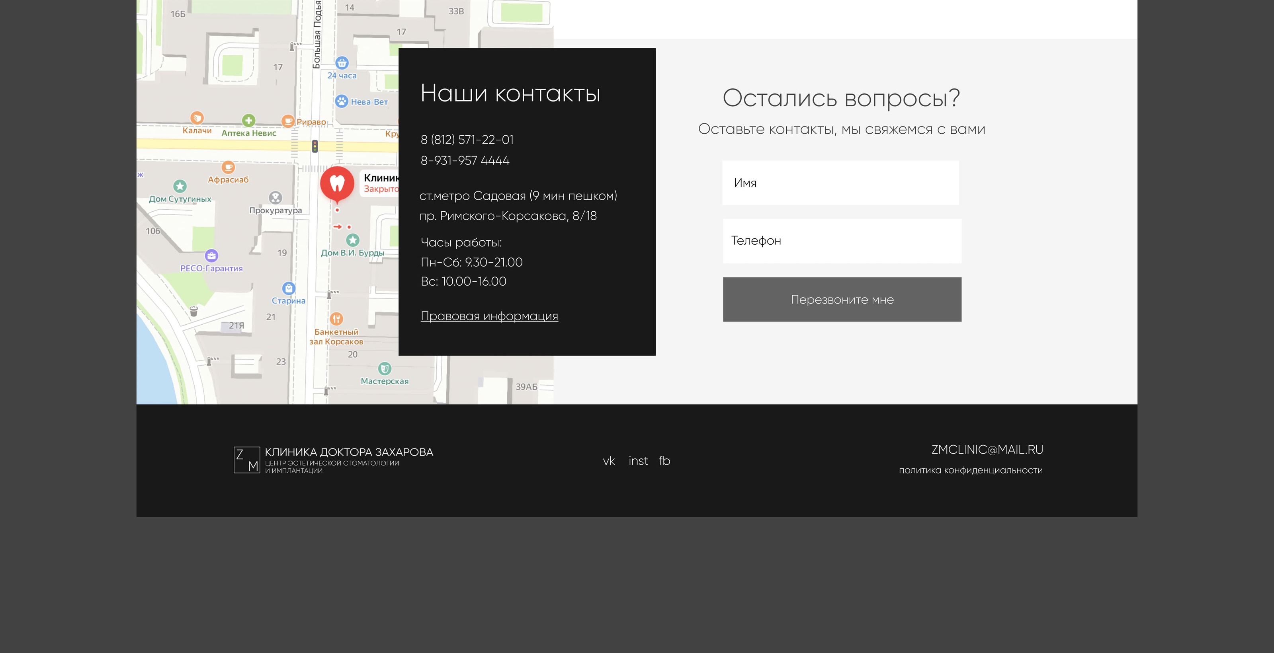Screen dimensions: 1274x653
Task: Click the Имя input field
Action: coord(840,183)
